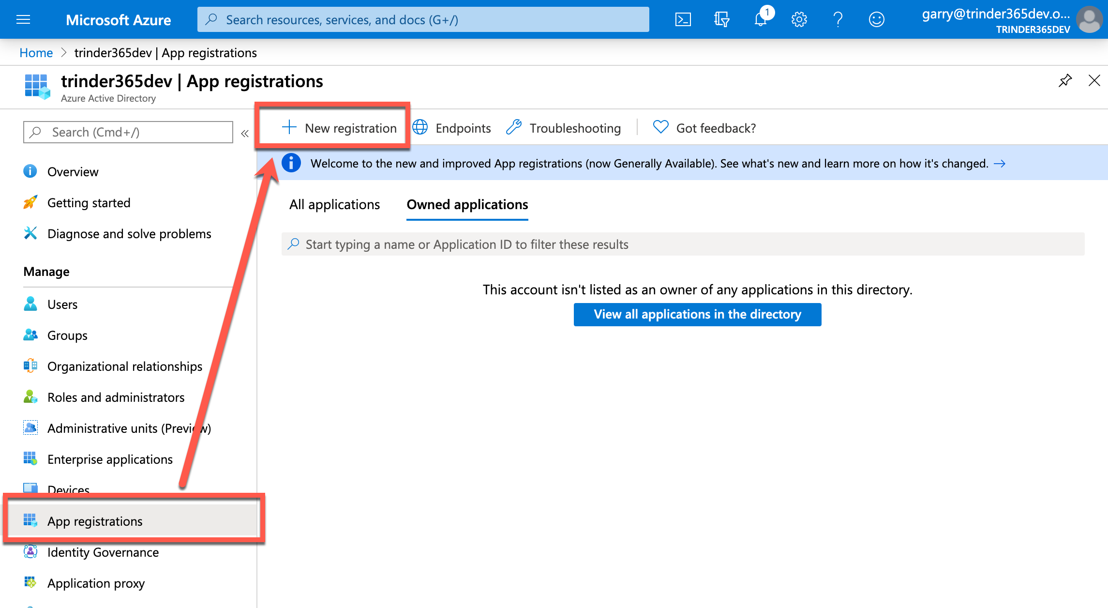
Task: Click the Administrative units icon
Action: (30, 428)
